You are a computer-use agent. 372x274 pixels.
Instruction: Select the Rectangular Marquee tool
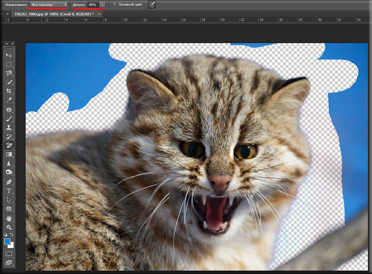point(9,64)
